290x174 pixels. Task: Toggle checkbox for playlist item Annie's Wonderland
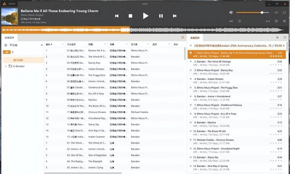coord(191,96)
